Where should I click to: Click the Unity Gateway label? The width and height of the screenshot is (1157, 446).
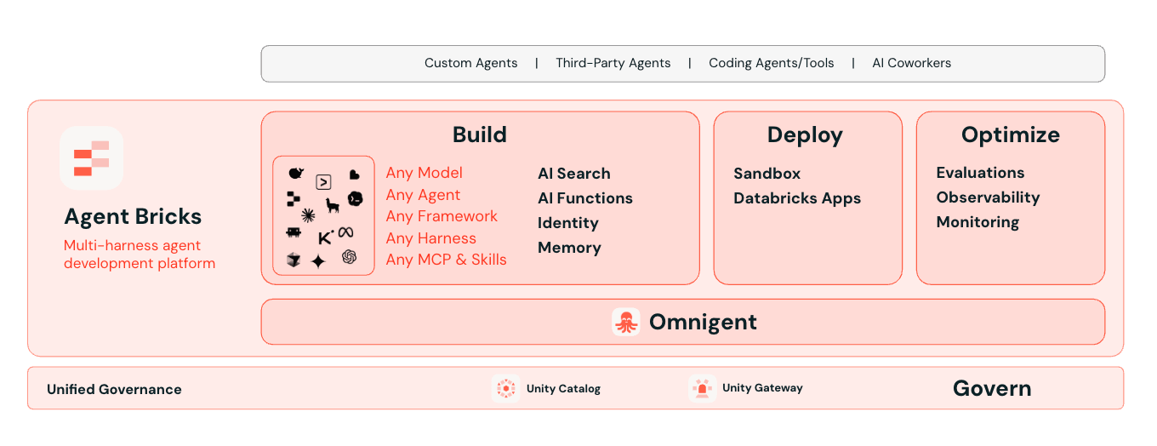pyautogui.click(x=762, y=388)
